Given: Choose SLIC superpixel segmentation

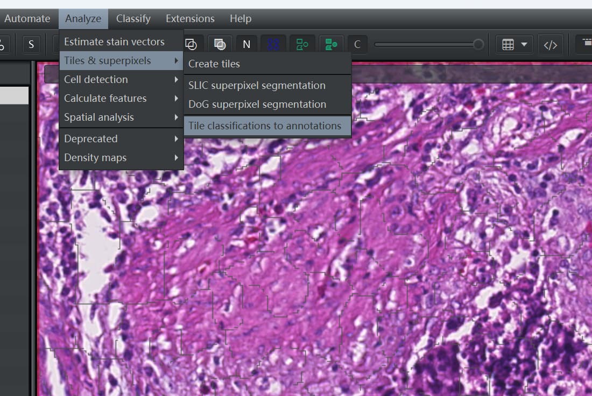Looking at the screenshot, I should (x=256, y=85).
